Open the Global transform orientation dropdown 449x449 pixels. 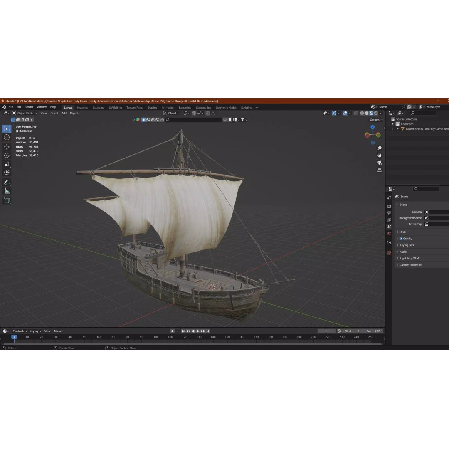point(172,113)
